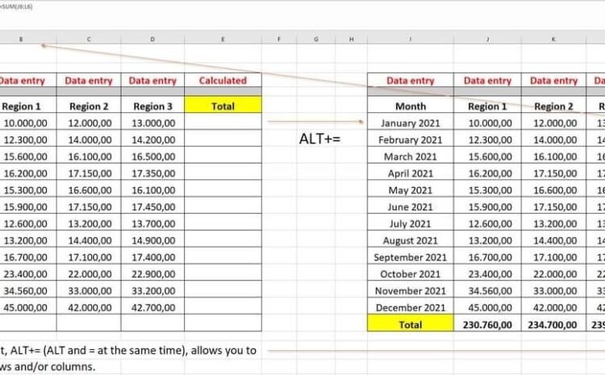
Task: Select the yellow Total cell below December 2021
Action: (x=410, y=324)
